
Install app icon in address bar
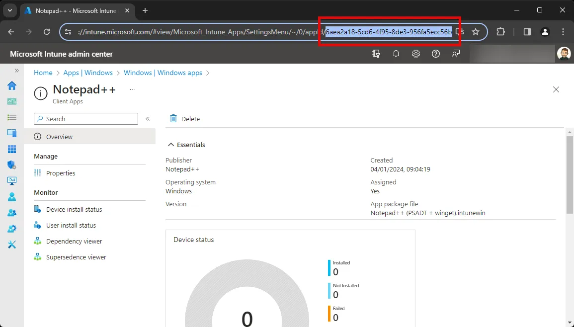460,31
